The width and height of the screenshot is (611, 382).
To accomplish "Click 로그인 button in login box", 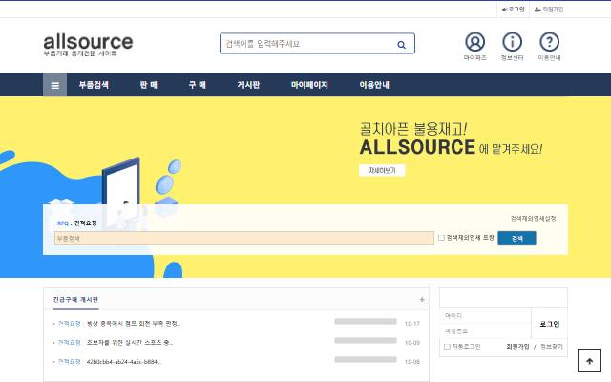I will point(550,324).
